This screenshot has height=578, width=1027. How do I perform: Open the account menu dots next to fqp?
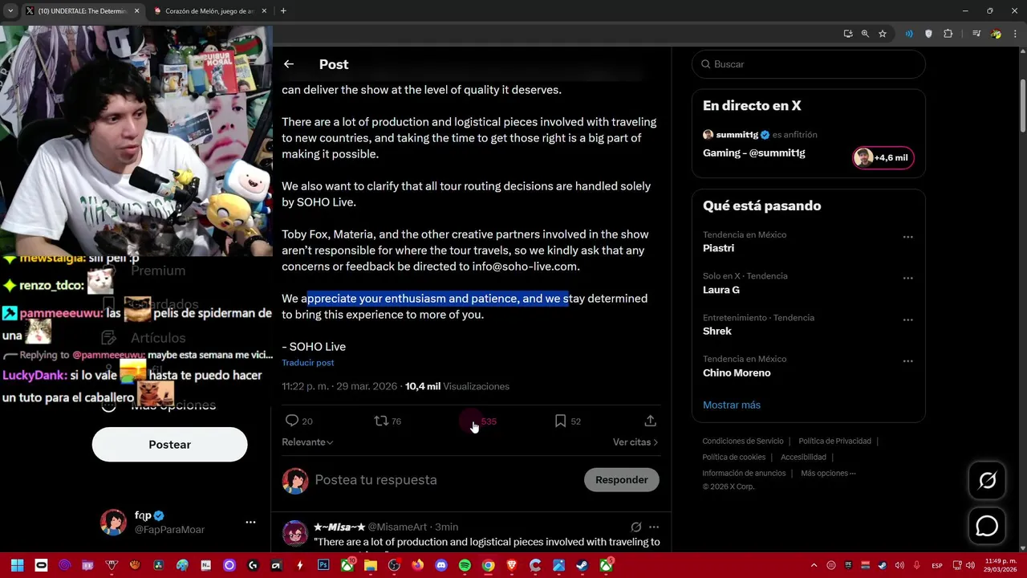click(250, 522)
